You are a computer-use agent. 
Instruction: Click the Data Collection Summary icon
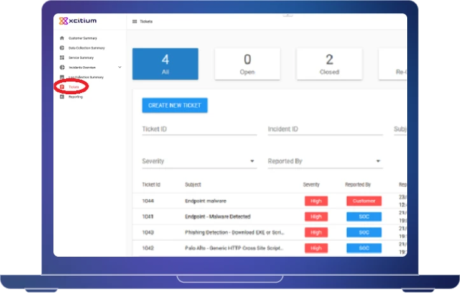click(62, 48)
